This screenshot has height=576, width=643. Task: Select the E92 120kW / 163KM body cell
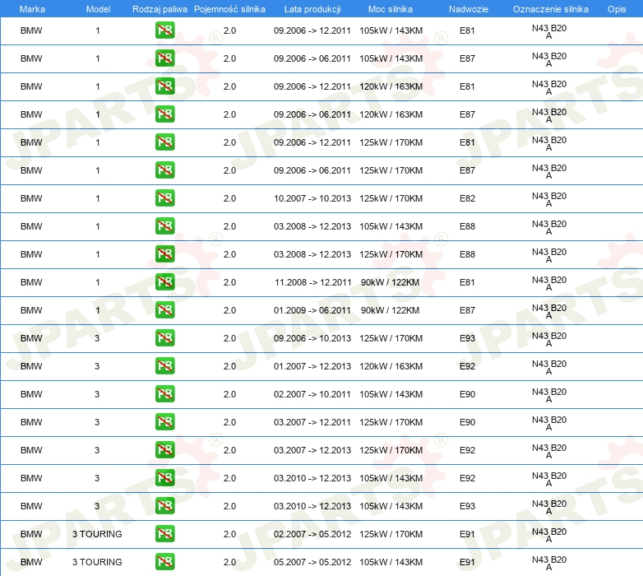click(x=467, y=366)
